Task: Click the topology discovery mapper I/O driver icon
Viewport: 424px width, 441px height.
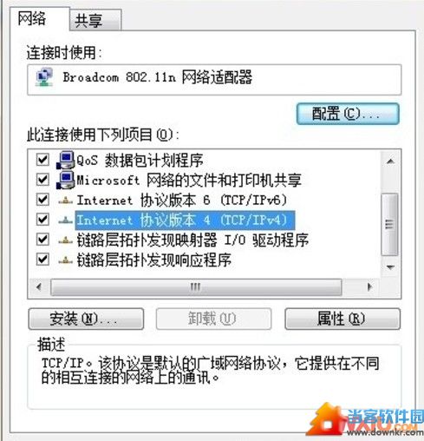Action: [x=66, y=240]
